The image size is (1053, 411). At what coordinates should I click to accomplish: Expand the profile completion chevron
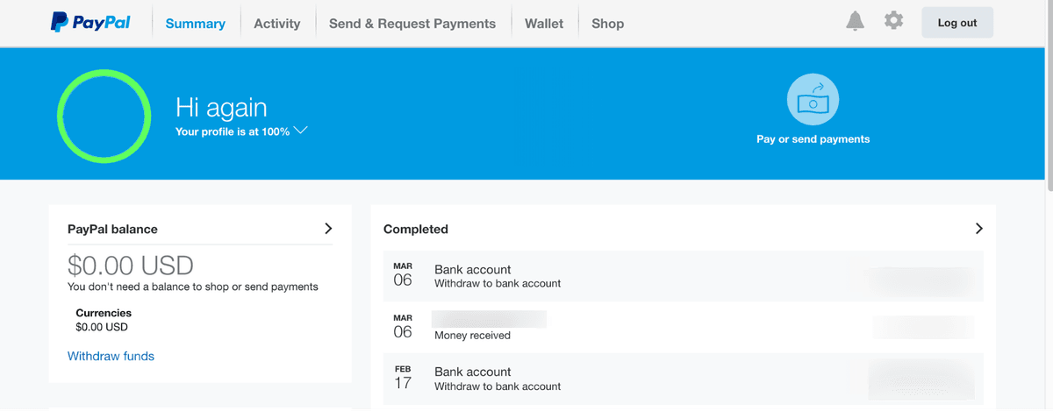click(301, 131)
